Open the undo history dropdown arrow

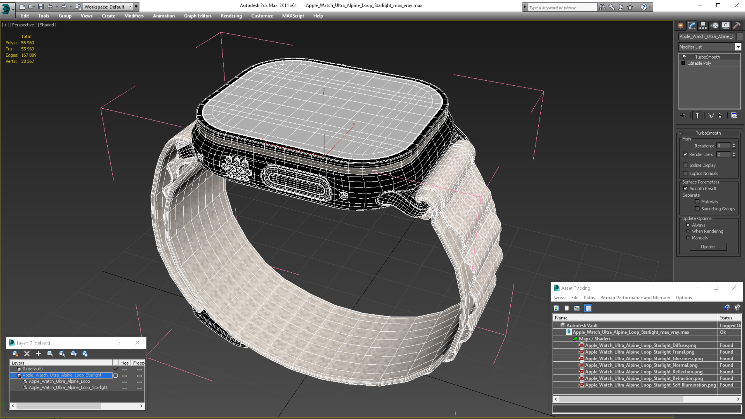[57, 7]
